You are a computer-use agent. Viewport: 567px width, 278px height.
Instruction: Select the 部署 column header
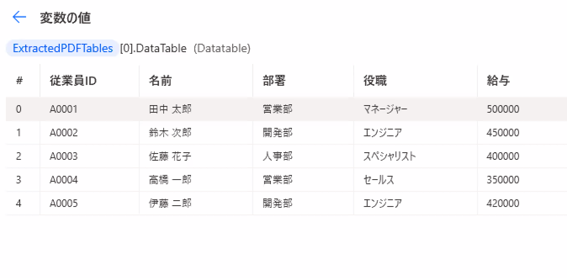(274, 81)
